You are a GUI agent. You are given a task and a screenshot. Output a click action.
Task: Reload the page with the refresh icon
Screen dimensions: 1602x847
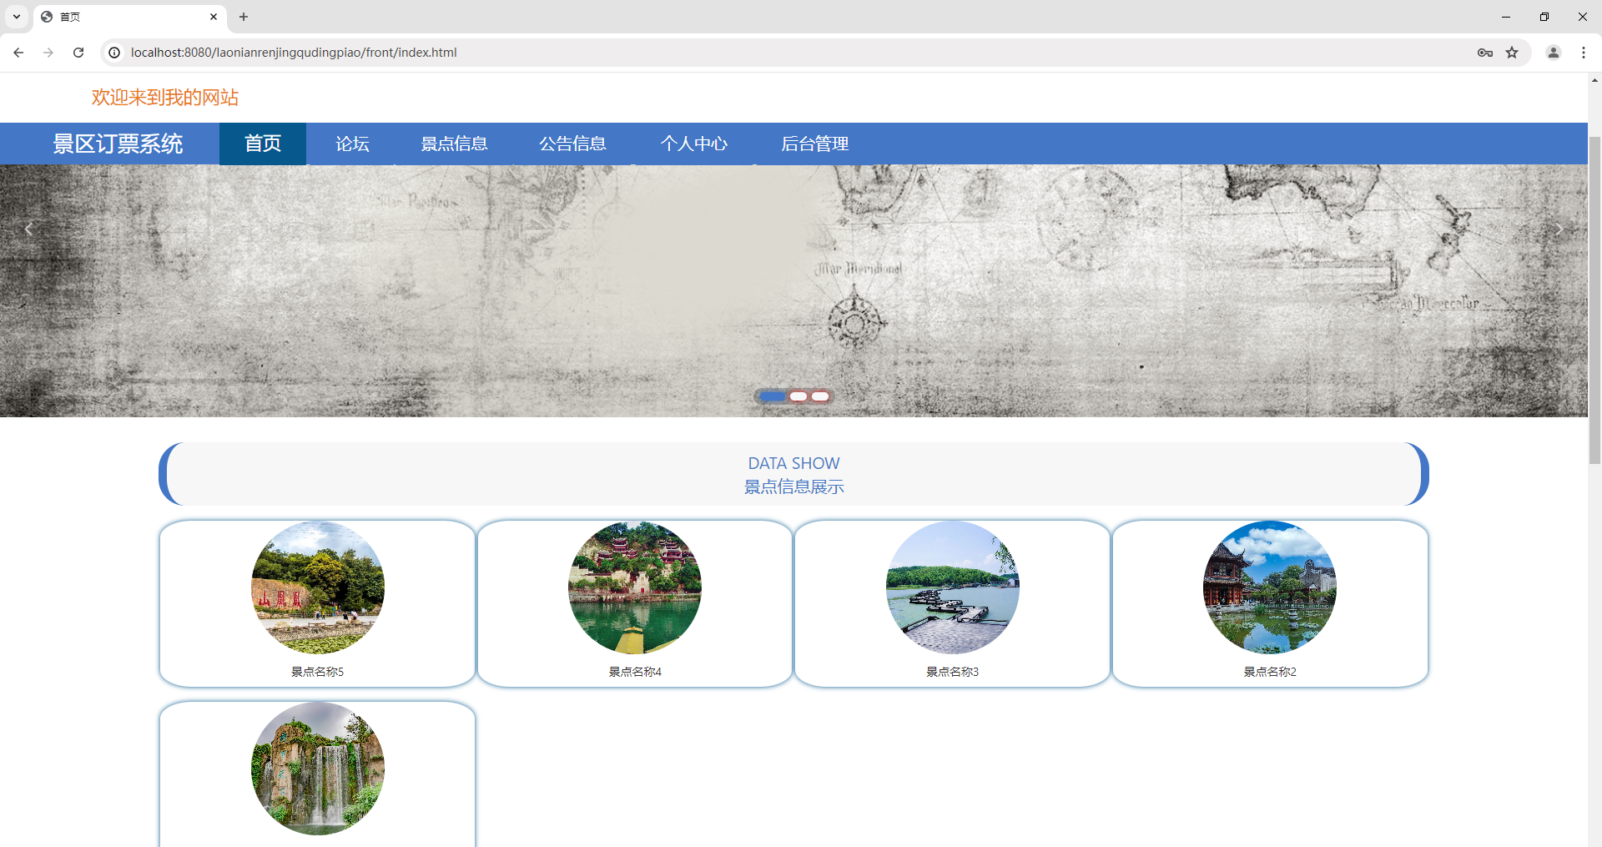point(78,53)
